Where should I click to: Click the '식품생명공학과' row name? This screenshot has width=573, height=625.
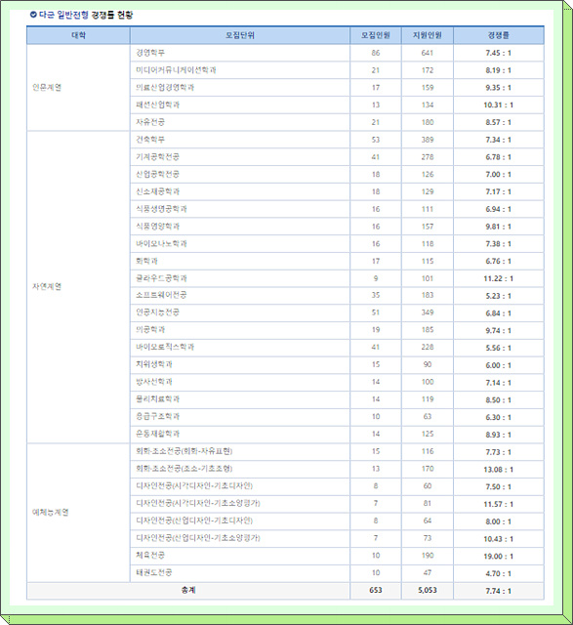161,209
